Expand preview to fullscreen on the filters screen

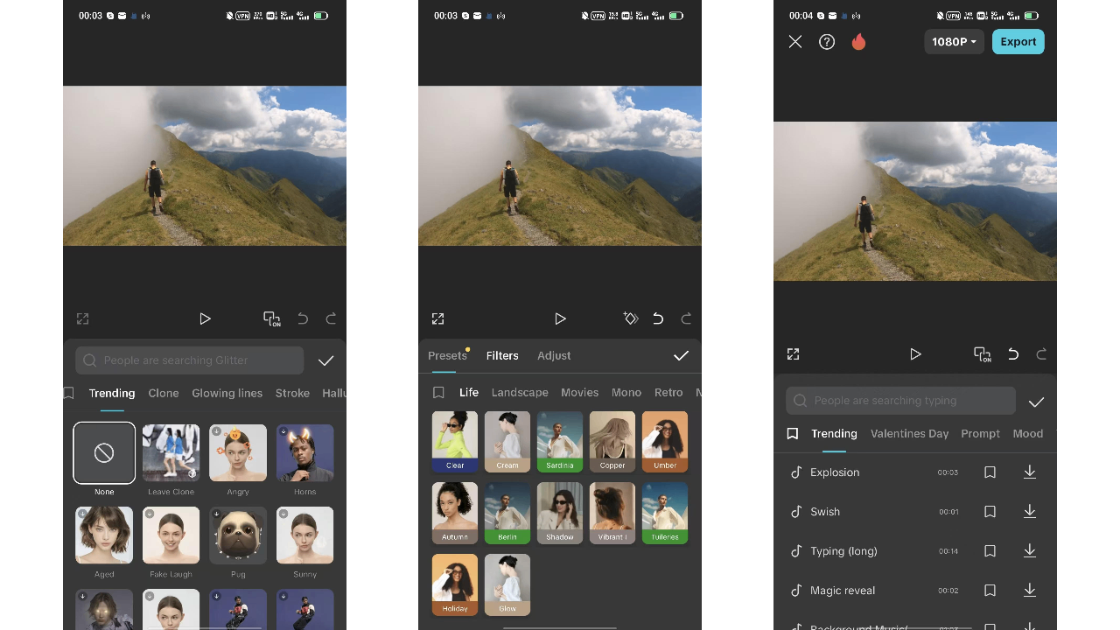click(x=438, y=319)
